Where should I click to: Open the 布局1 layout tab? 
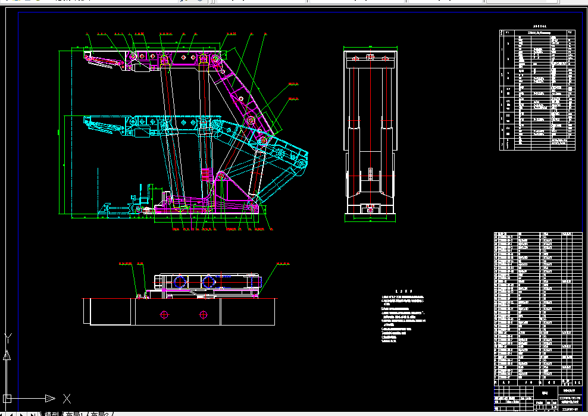[x=74, y=414]
